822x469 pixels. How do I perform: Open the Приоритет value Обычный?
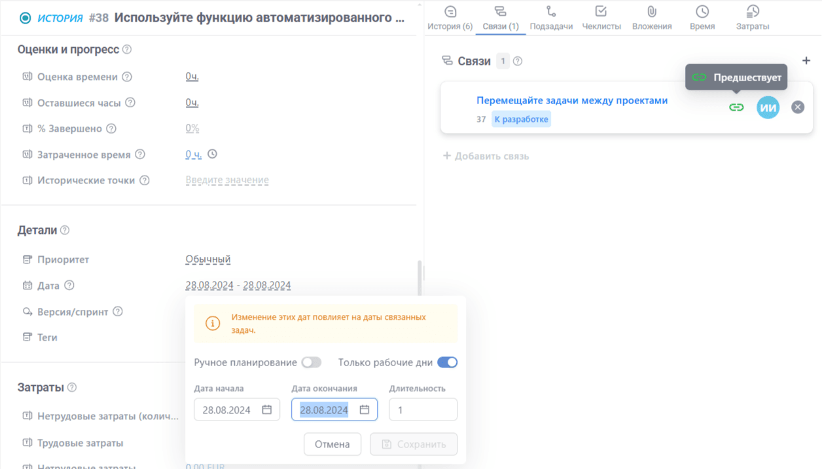point(208,259)
